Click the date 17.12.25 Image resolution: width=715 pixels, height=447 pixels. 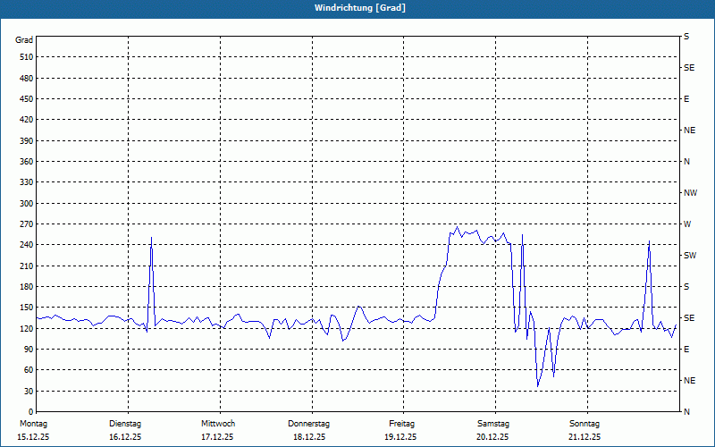[x=217, y=437]
